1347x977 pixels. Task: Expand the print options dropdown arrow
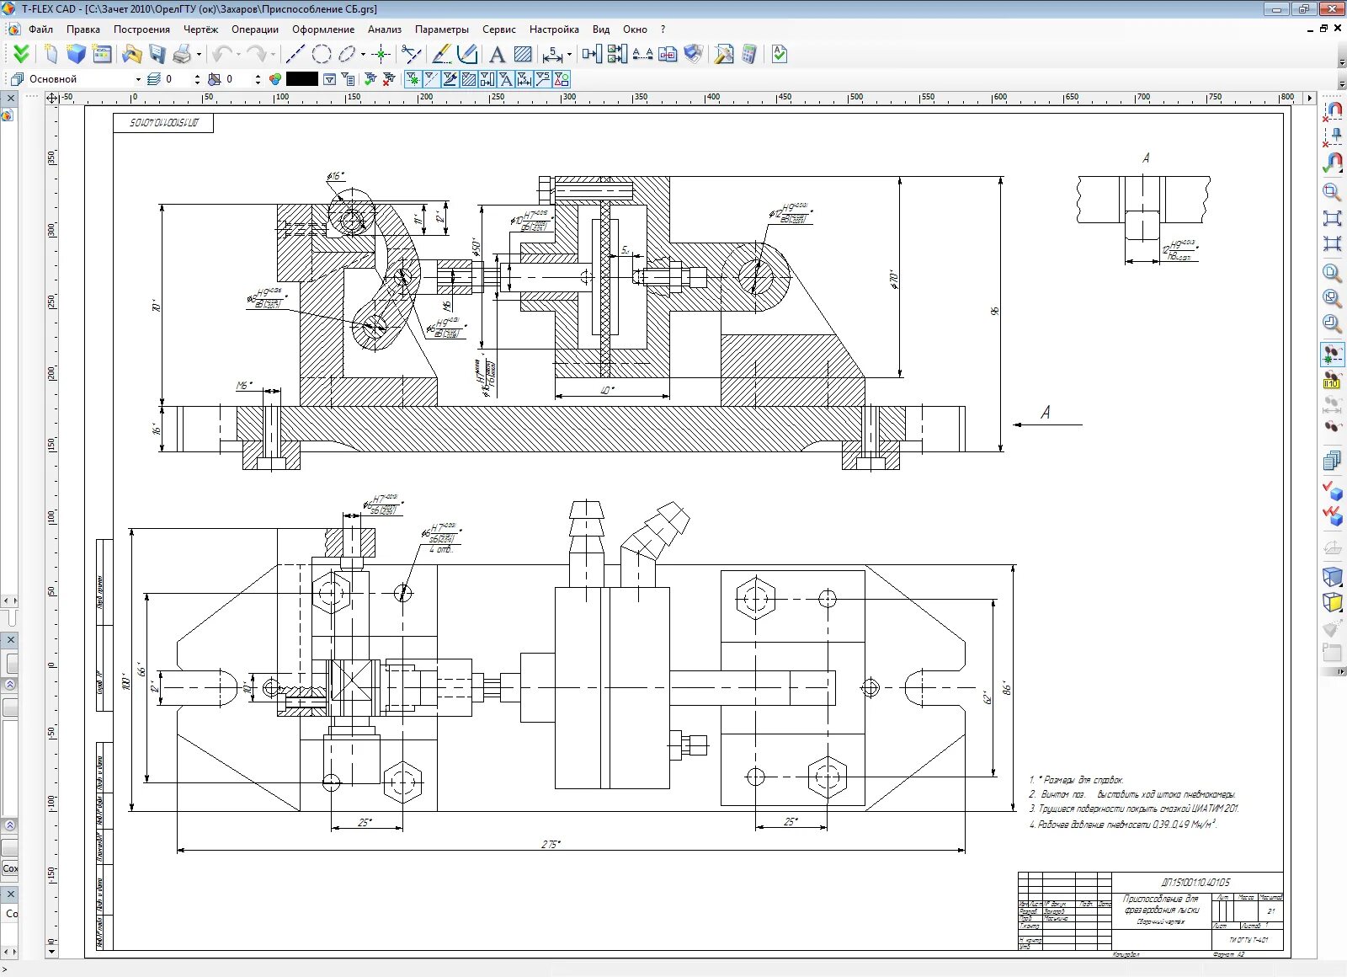pos(200,55)
